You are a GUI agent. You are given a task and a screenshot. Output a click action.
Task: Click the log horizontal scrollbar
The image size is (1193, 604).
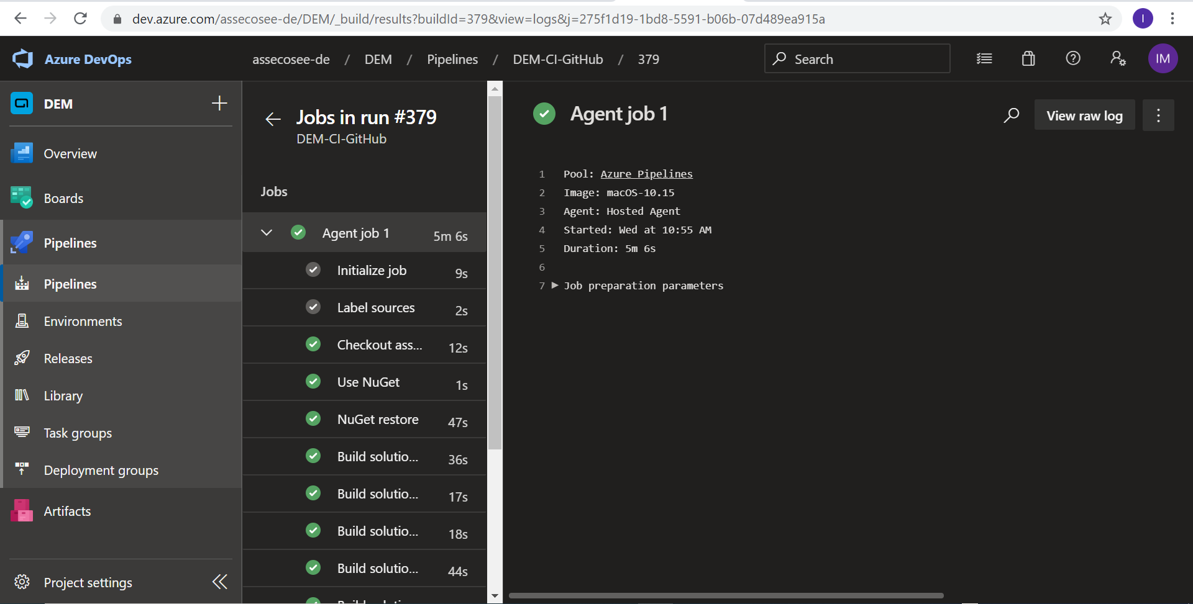click(x=726, y=595)
